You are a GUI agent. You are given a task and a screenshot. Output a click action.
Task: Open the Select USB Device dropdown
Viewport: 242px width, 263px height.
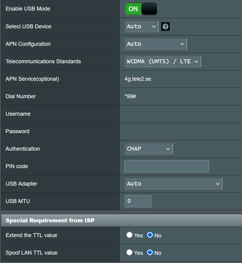(x=141, y=27)
